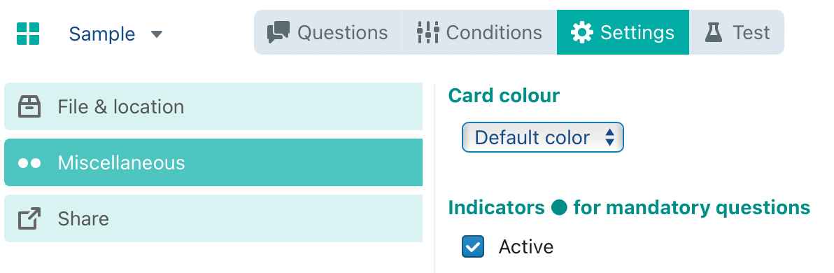
Task: Switch to the Questions tab
Action: 327,32
